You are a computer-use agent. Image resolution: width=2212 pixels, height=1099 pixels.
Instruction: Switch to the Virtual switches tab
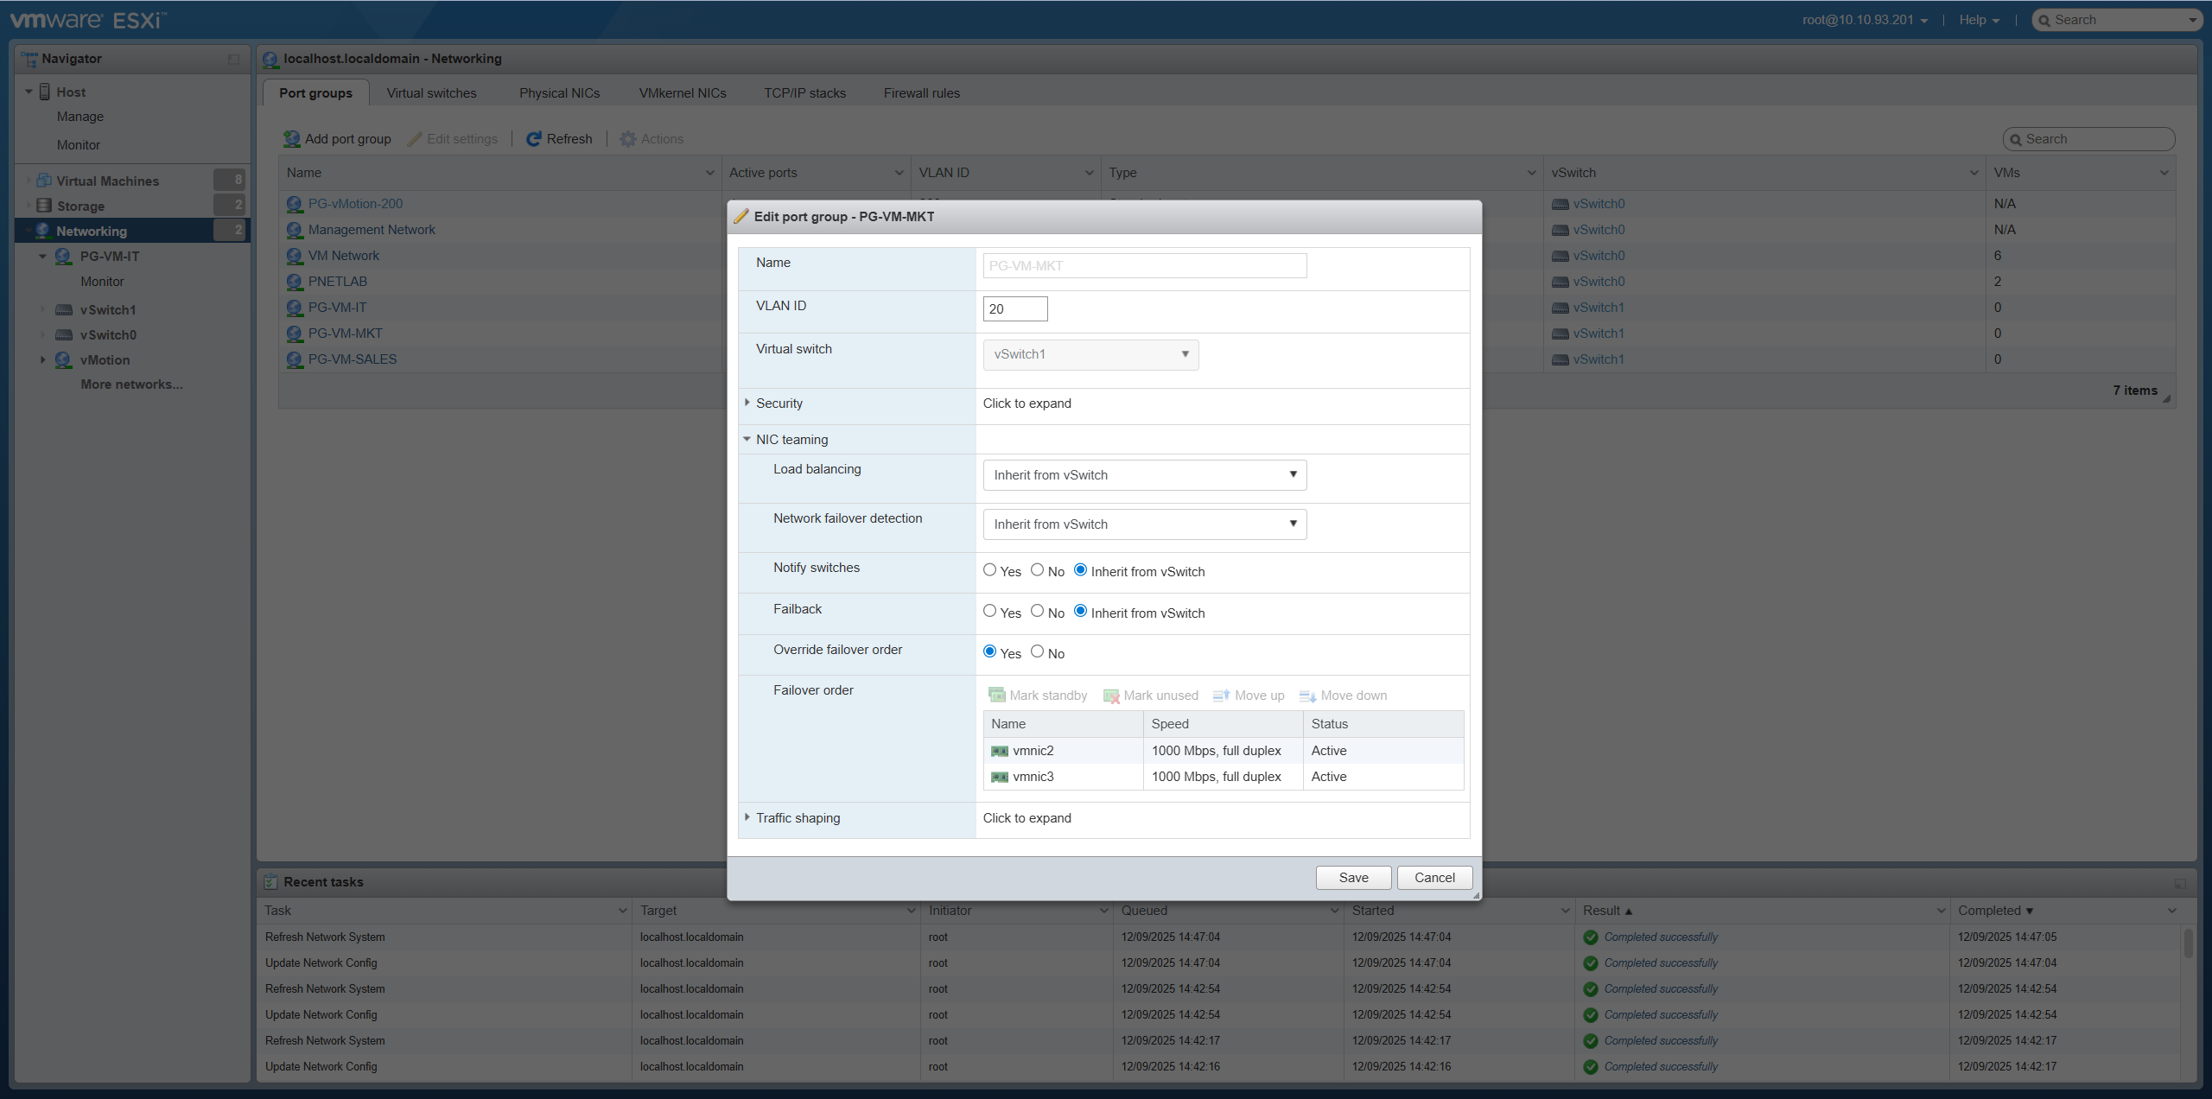[431, 92]
